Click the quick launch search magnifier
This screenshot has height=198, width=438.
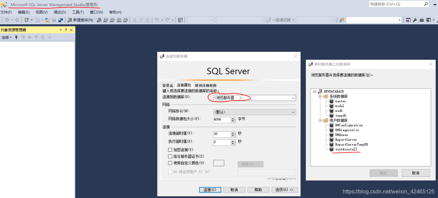pos(426,4)
